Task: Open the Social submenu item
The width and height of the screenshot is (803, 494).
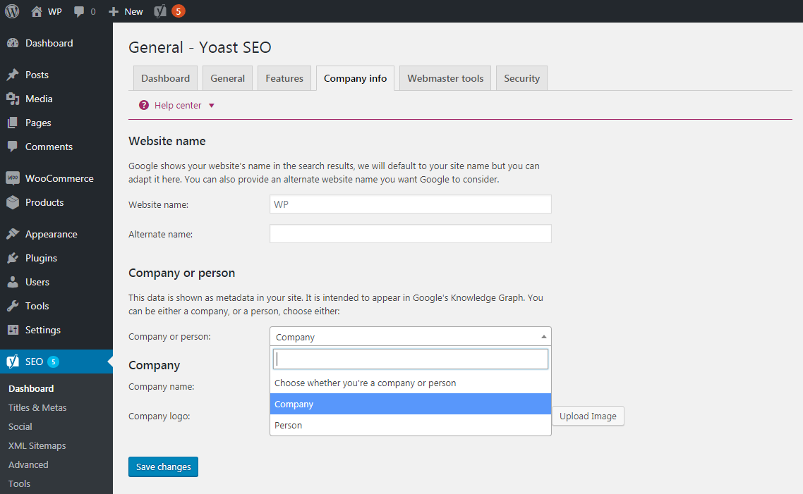Action: coord(20,426)
